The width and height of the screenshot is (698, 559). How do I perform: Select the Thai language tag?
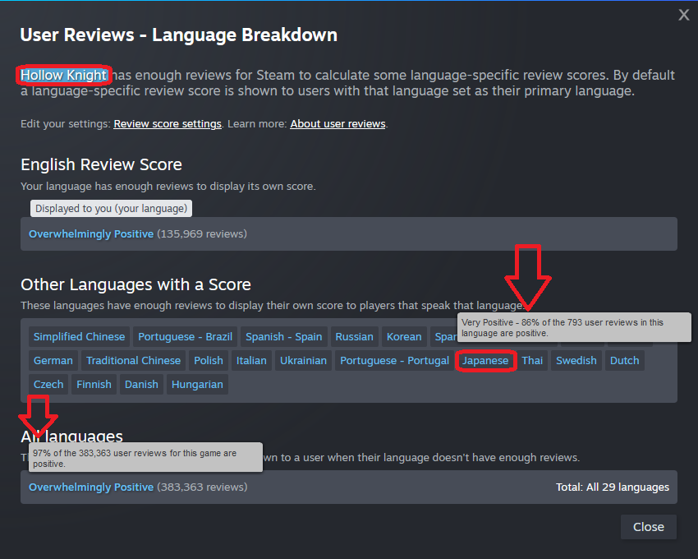tap(532, 361)
